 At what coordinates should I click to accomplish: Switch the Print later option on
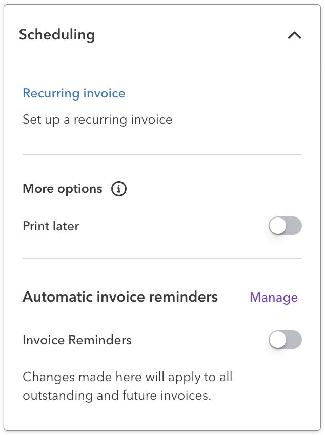[x=285, y=226]
